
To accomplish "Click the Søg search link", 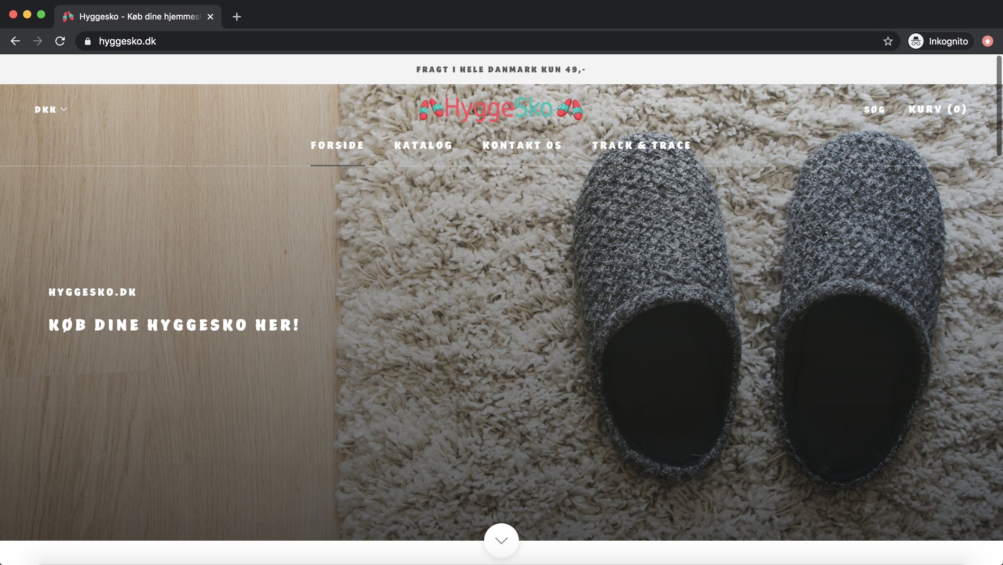I will coord(874,110).
